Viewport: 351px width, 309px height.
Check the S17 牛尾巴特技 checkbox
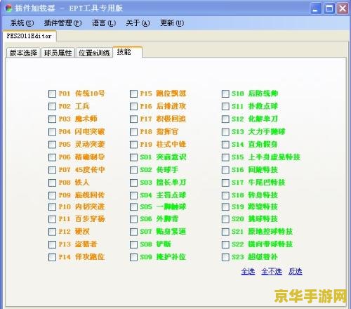pyautogui.click(x=225, y=183)
